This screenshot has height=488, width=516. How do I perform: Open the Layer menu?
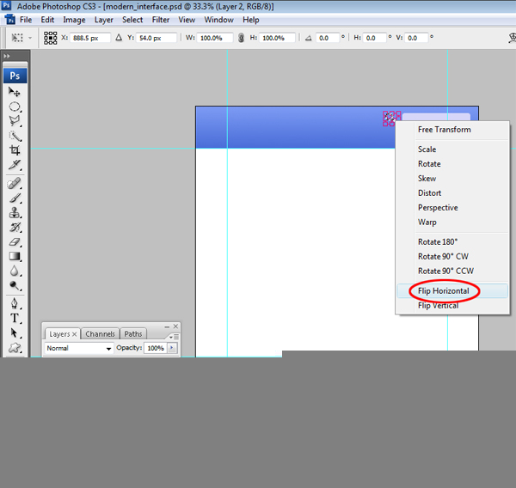pos(104,20)
